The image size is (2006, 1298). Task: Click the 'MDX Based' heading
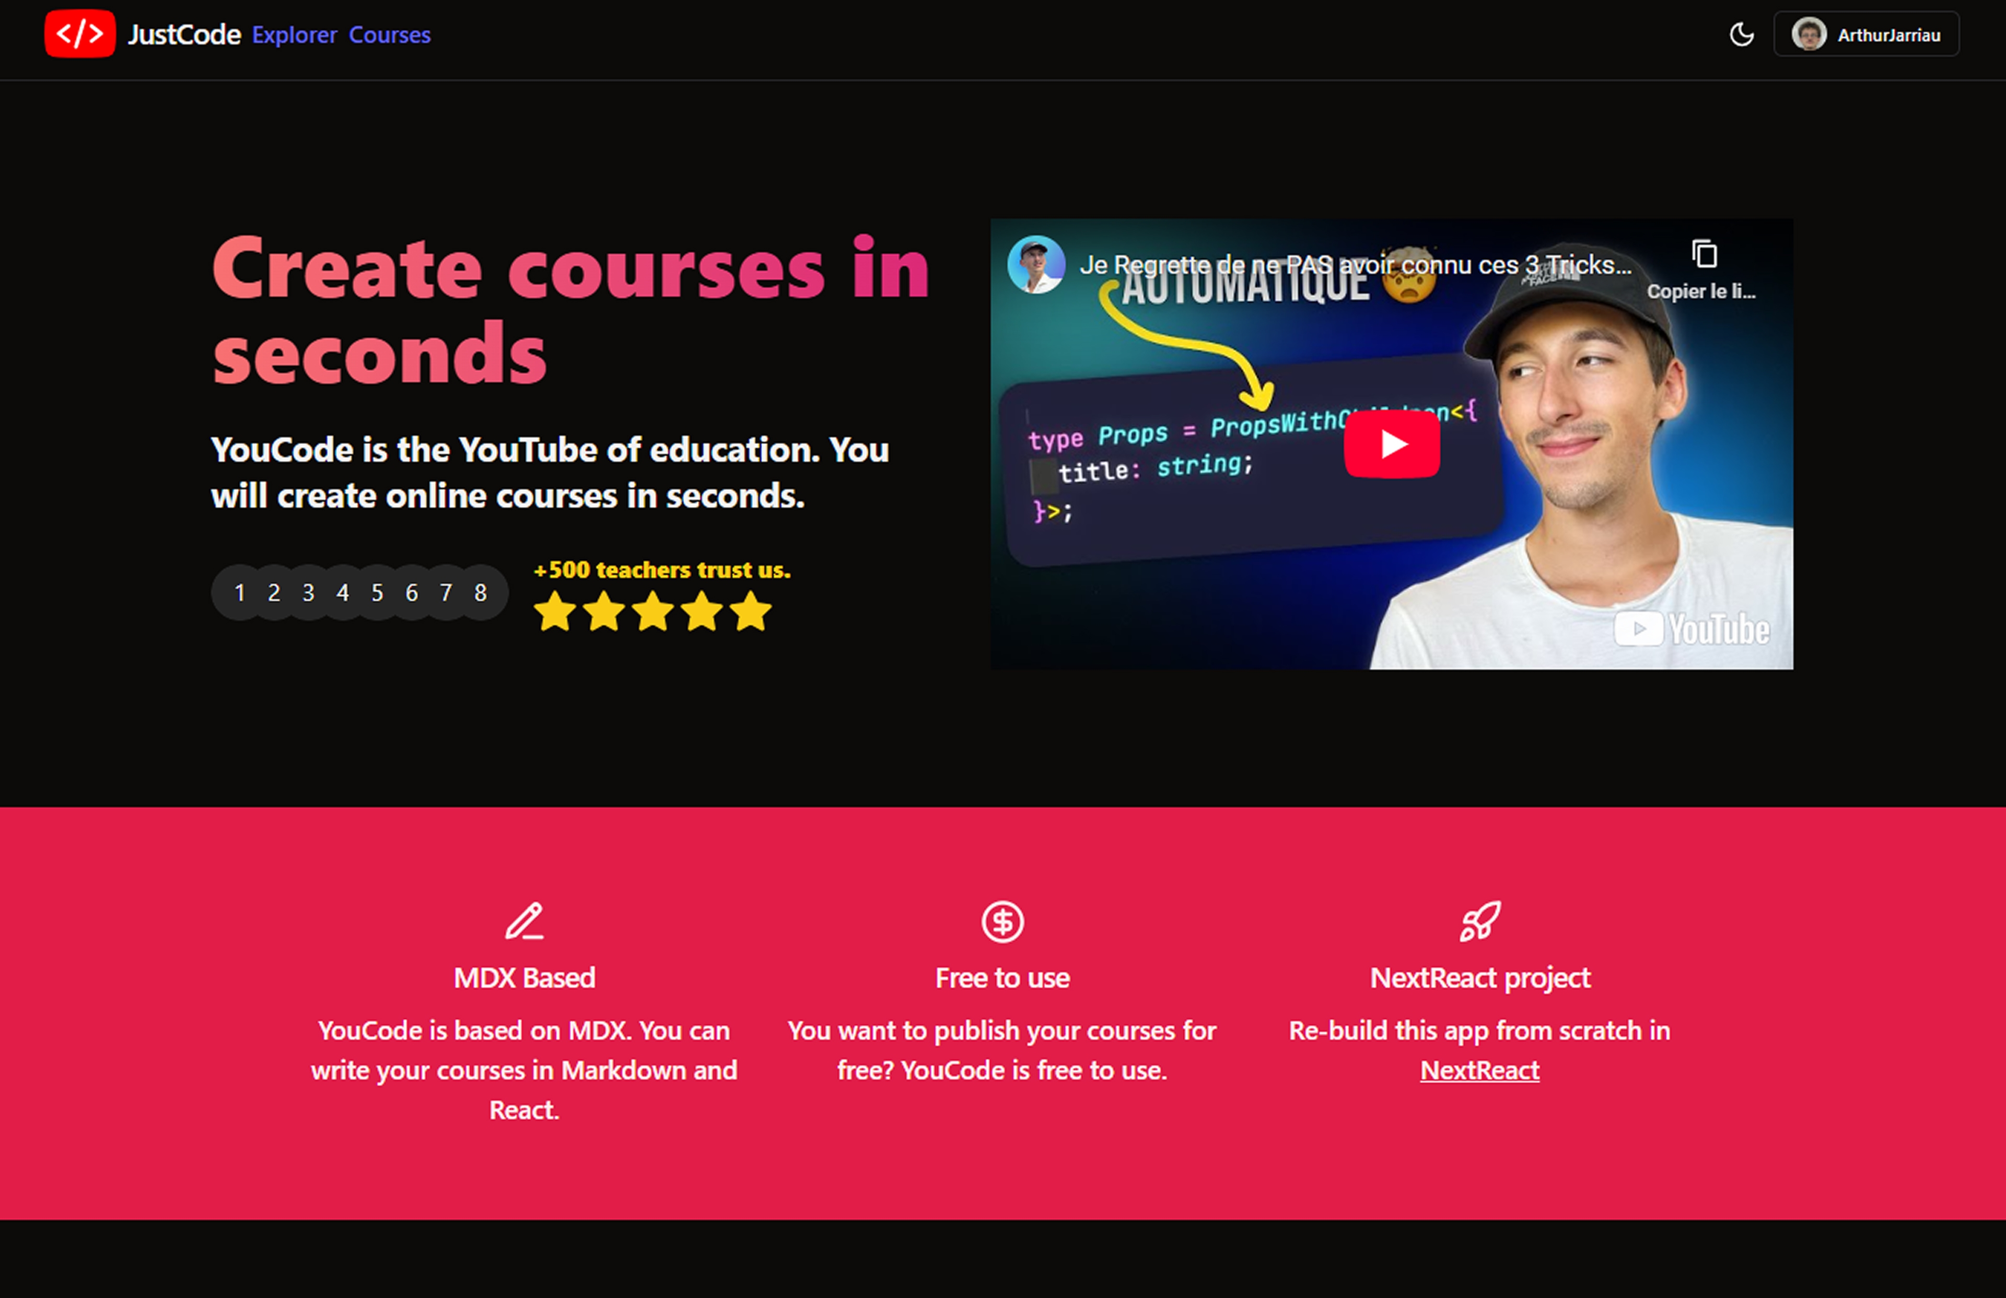524,978
